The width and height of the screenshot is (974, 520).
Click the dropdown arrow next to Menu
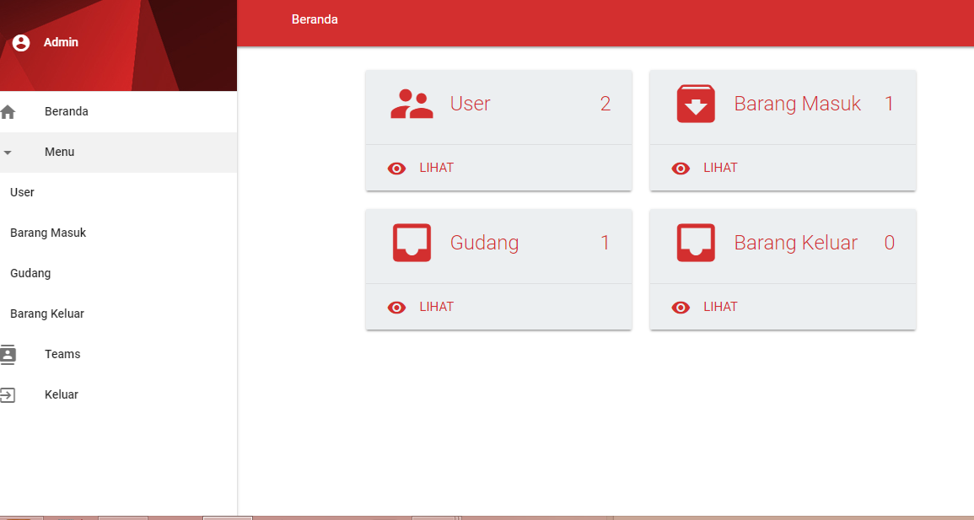click(8, 153)
